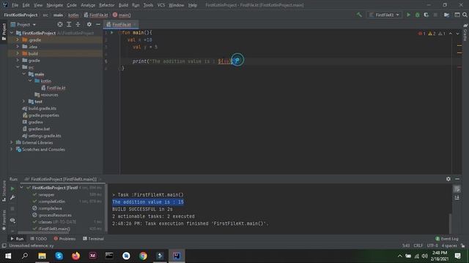
Task: Select build.gradle.kts file
Action: pyautogui.click(x=42, y=108)
